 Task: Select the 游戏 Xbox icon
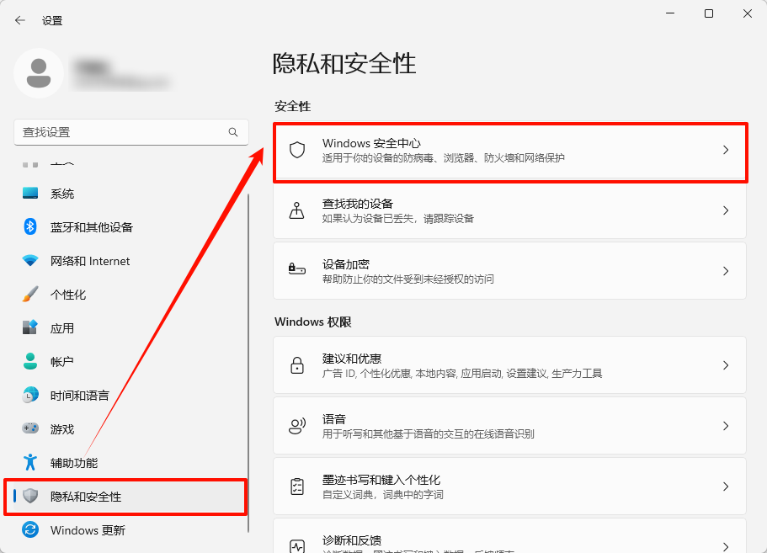pyautogui.click(x=29, y=428)
